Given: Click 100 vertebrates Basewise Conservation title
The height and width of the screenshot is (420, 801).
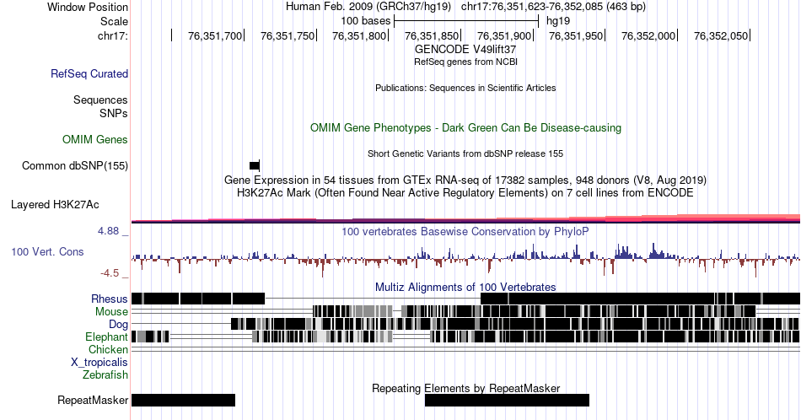Looking at the screenshot, I should [465, 231].
